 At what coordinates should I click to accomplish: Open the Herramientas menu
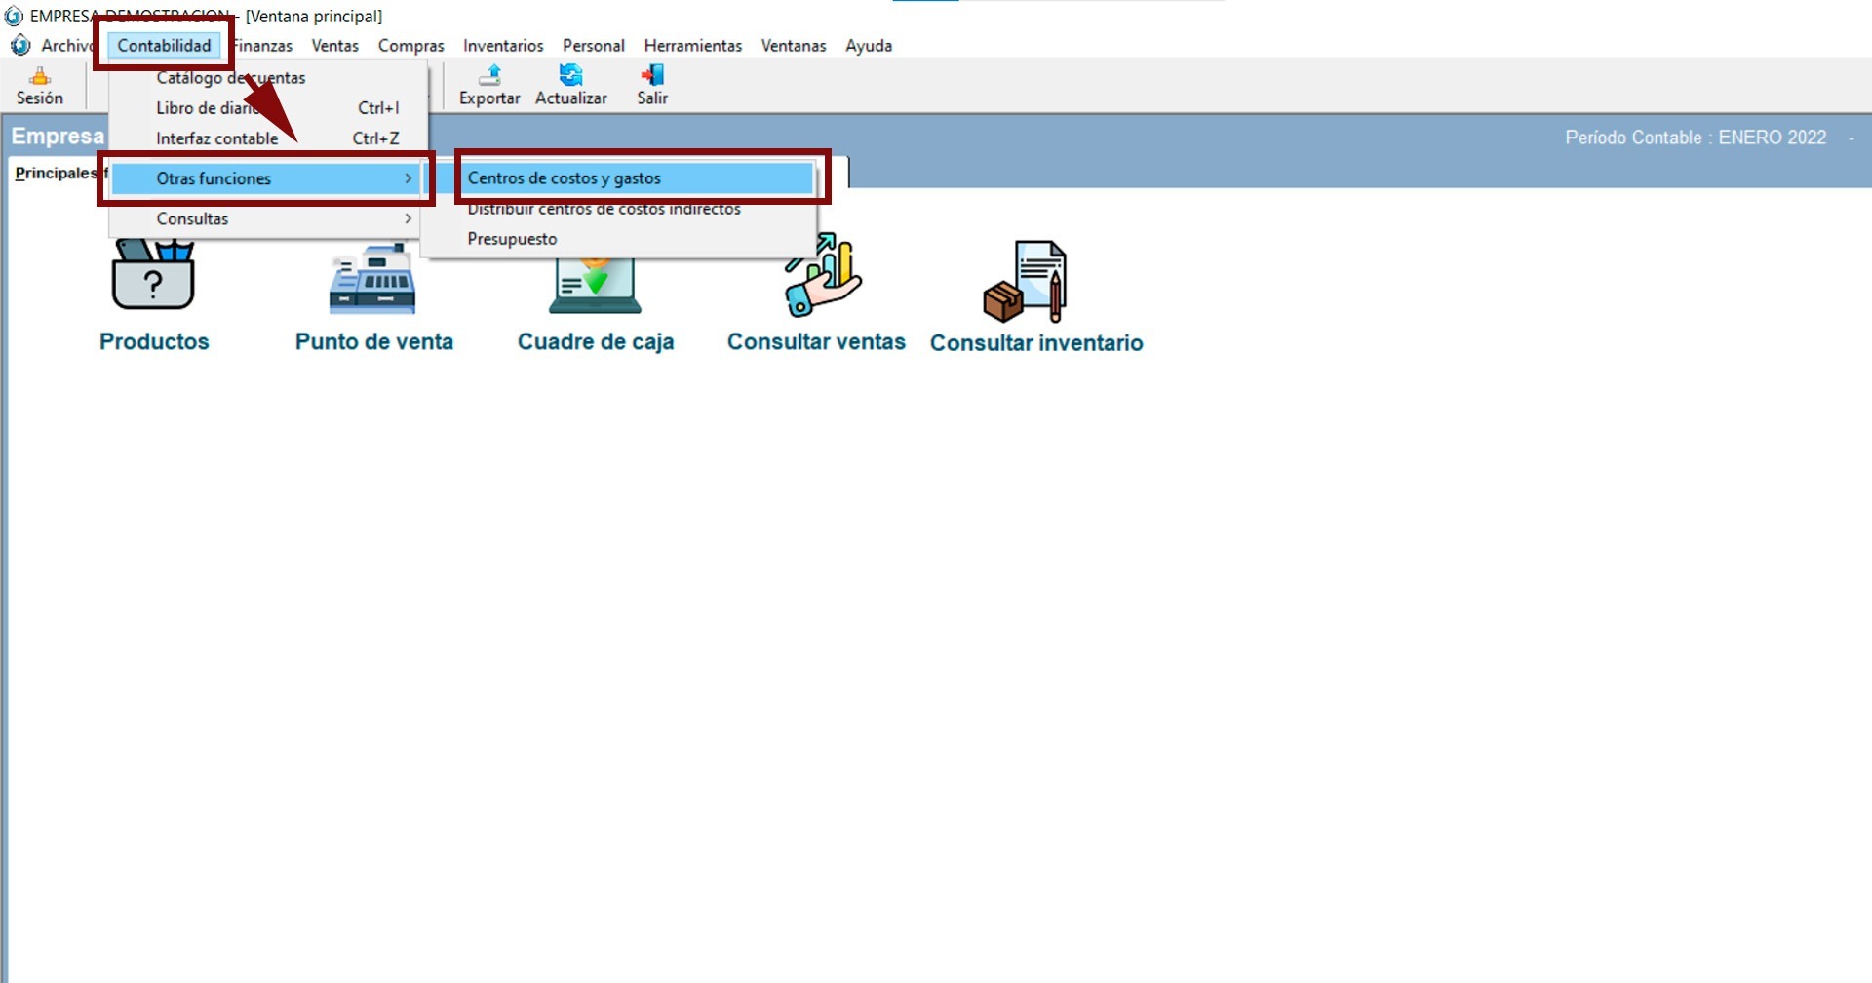click(692, 46)
